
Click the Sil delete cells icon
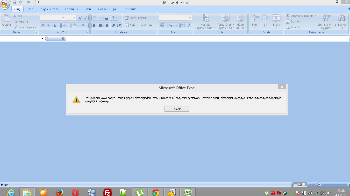(266, 18)
